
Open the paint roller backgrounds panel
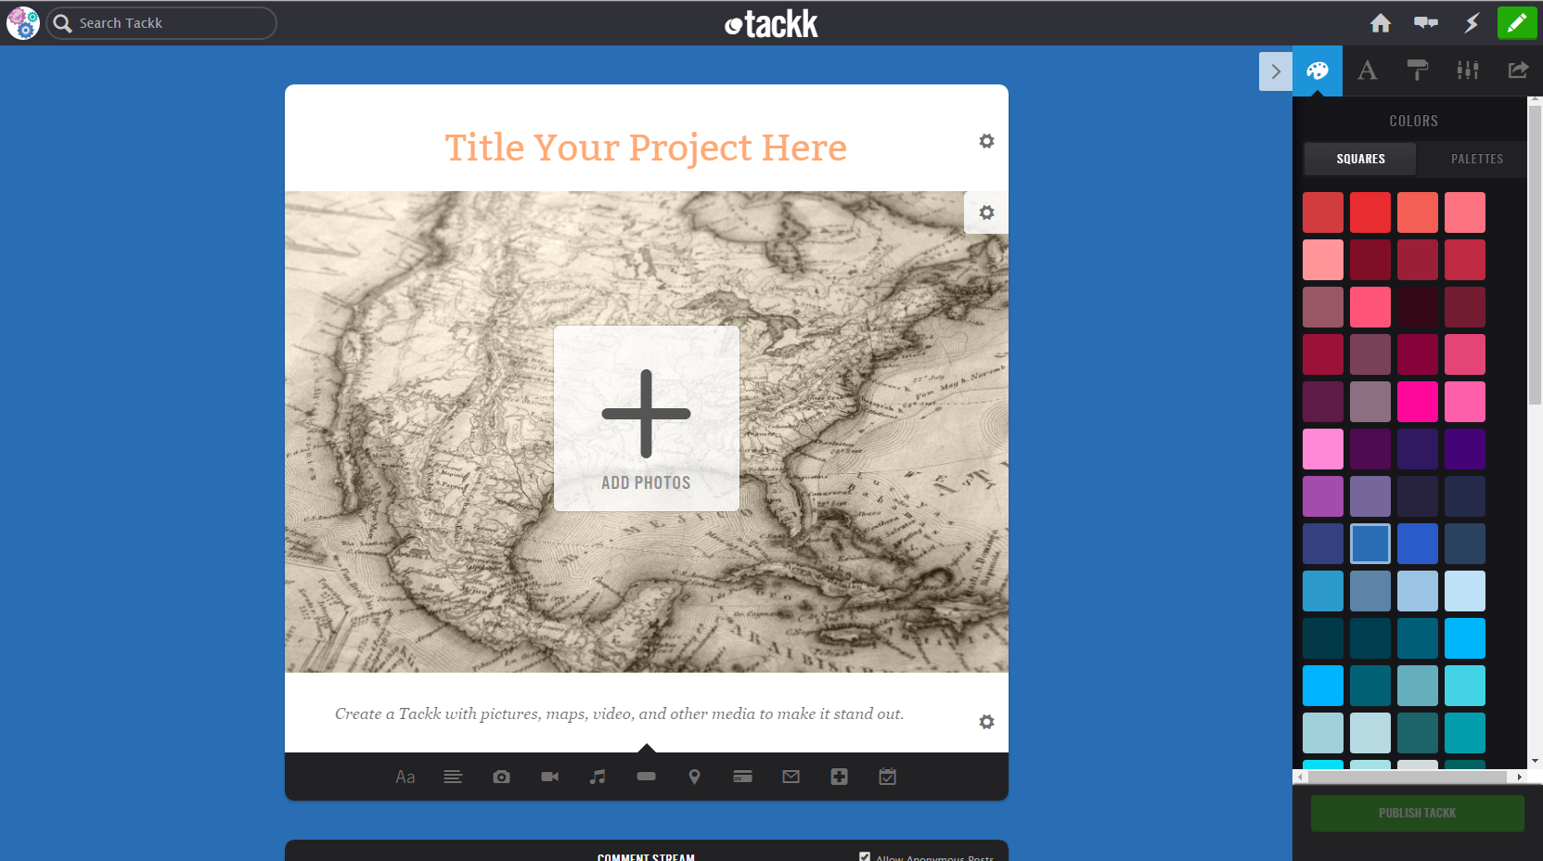coord(1417,71)
